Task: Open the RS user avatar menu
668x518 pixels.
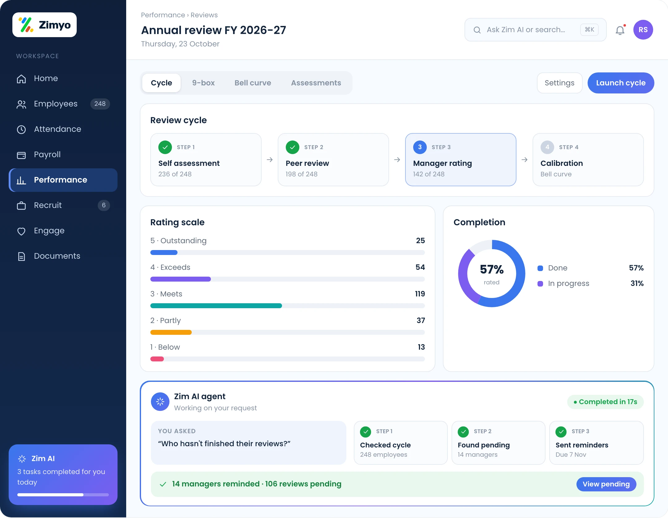Action: coord(643,30)
